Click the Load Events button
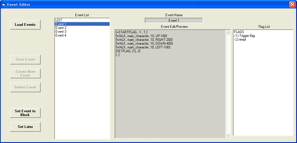297x143 pixels. tap(25, 25)
